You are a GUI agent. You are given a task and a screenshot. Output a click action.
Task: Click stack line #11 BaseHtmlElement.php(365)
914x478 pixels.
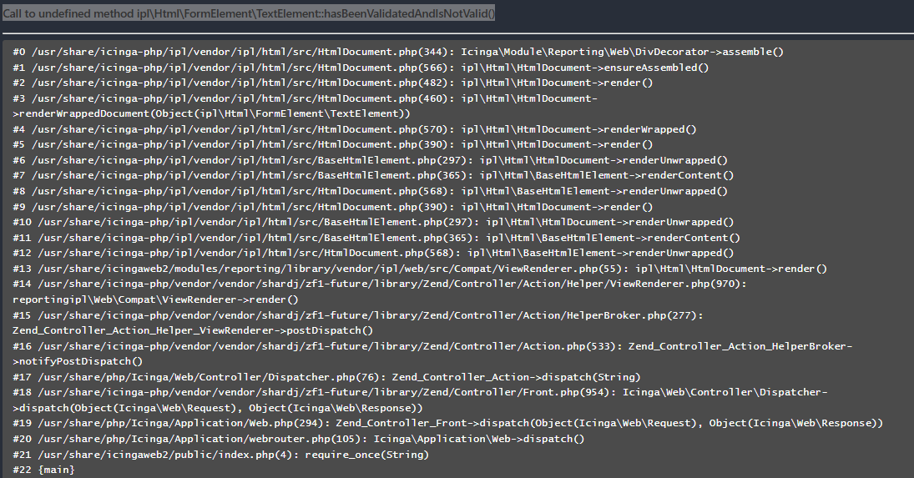click(x=376, y=238)
